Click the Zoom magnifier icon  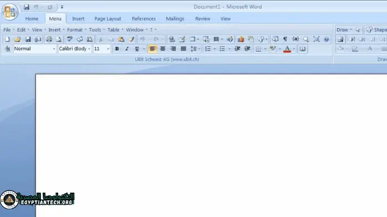[x=306, y=39]
